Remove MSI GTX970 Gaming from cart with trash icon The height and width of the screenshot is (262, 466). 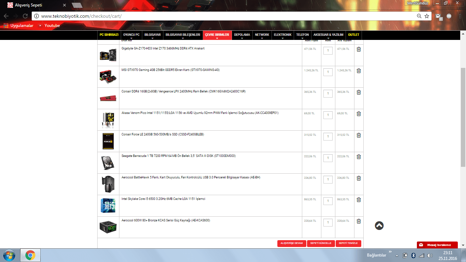(359, 71)
